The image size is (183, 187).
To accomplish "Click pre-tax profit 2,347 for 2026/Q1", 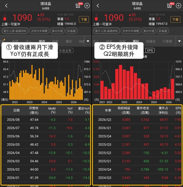I will click(126, 128).
